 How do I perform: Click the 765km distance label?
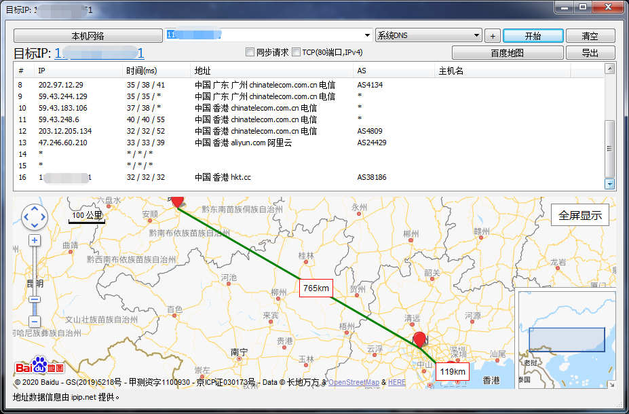point(316,288)
